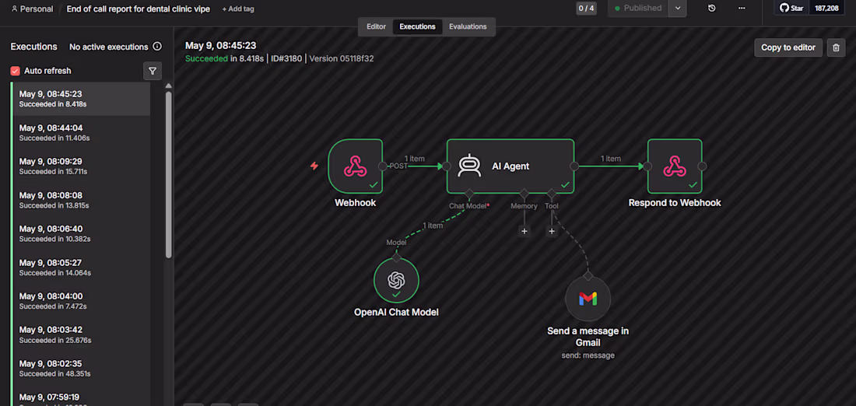Select execution May 9, 08:03:42
The width and height of the screenshot is (856, 406).
click(81, 334)
